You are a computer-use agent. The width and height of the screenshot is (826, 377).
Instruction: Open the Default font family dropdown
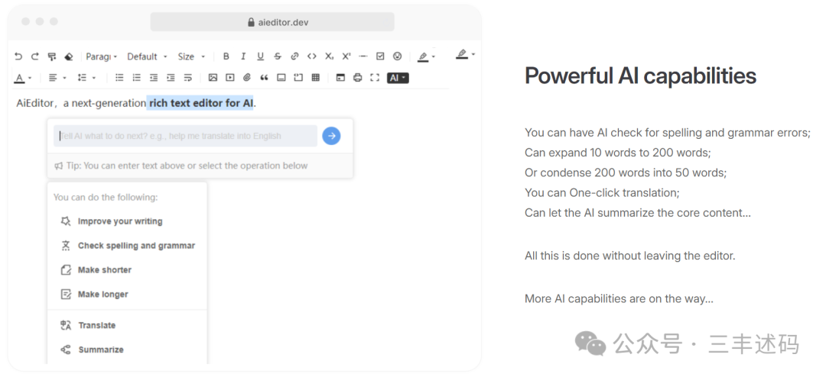coord(147,56)
